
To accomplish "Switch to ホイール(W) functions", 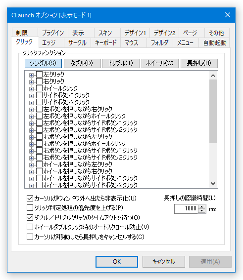I will tap(160, 63).
